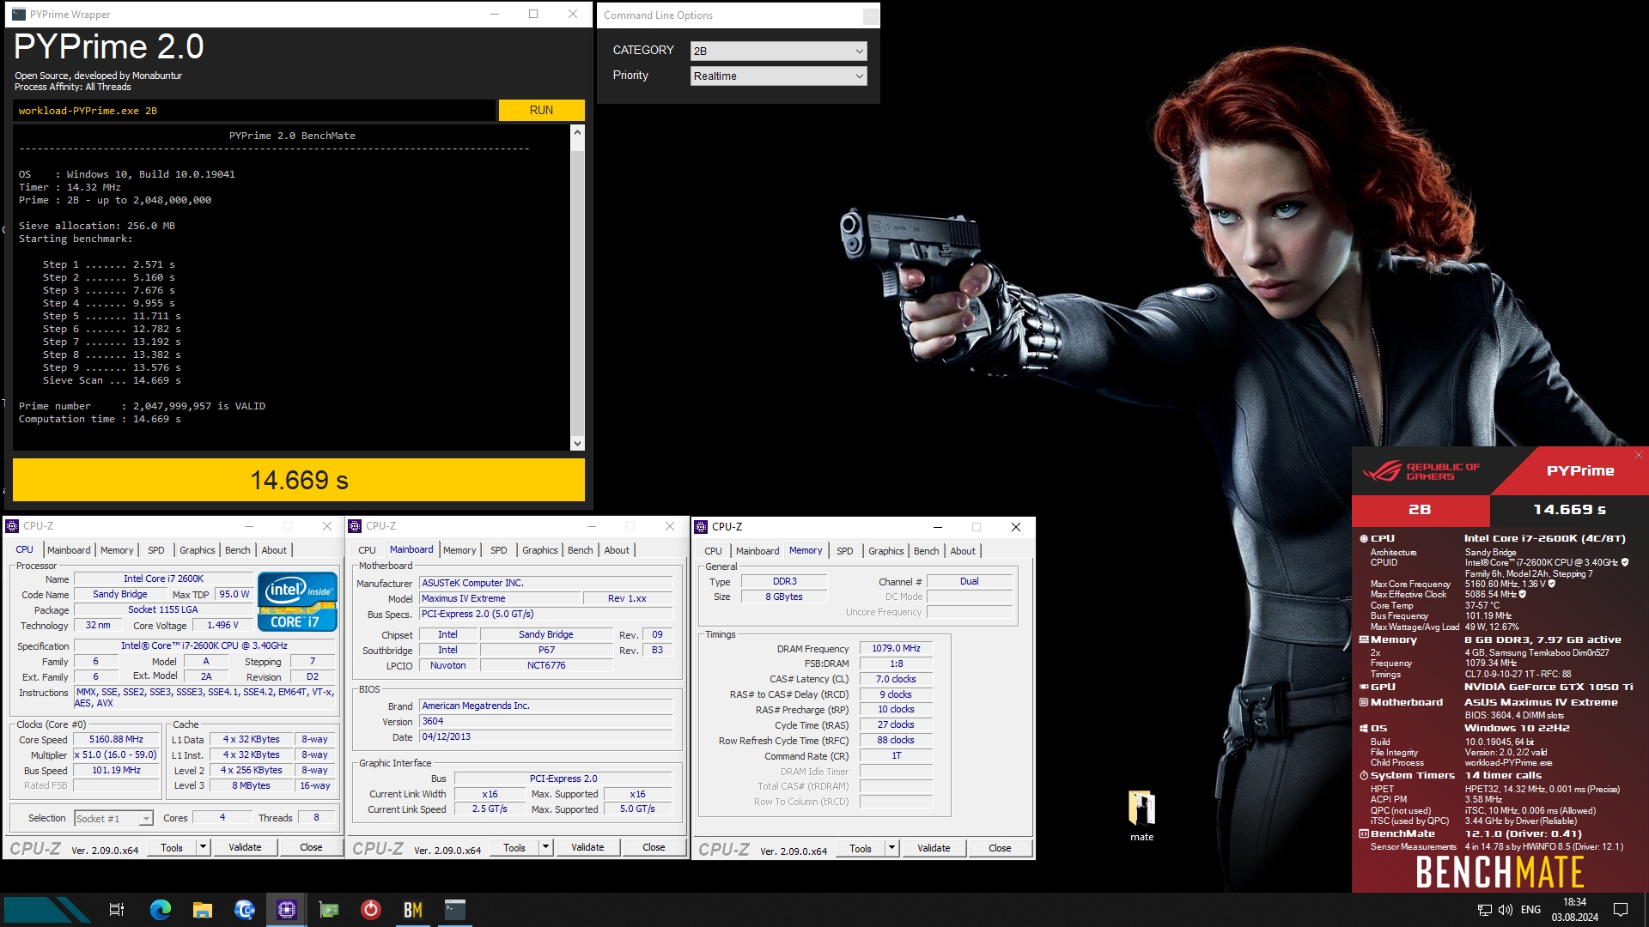Click the yellow 14.669 s result bar

[x=299, y=480]
